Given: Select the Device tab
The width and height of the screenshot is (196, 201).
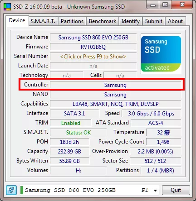Looking at the screenshot, I should click(17, 20).
